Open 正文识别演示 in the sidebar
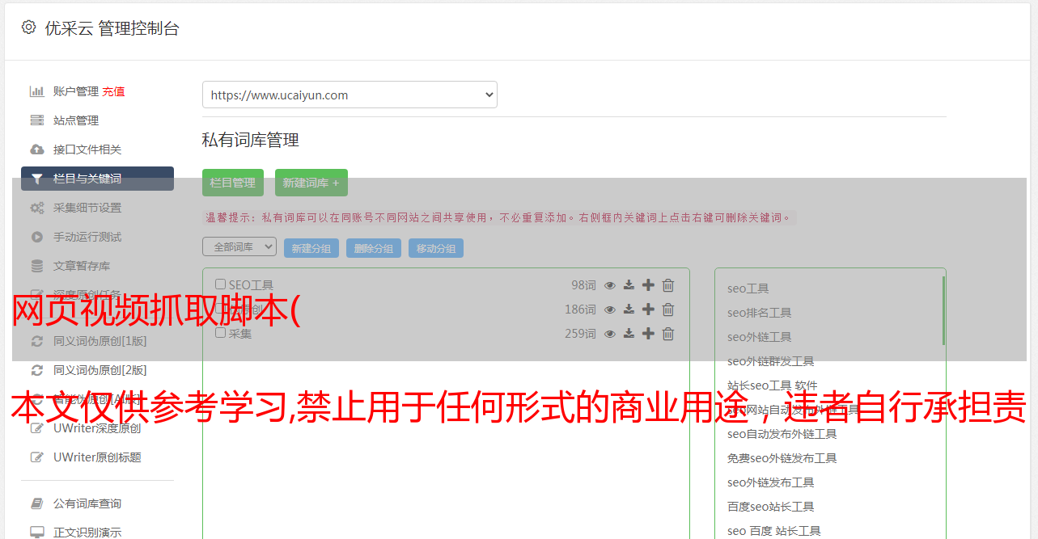The width and height of the screenshot is (1038, 539). tap(87, 533)
